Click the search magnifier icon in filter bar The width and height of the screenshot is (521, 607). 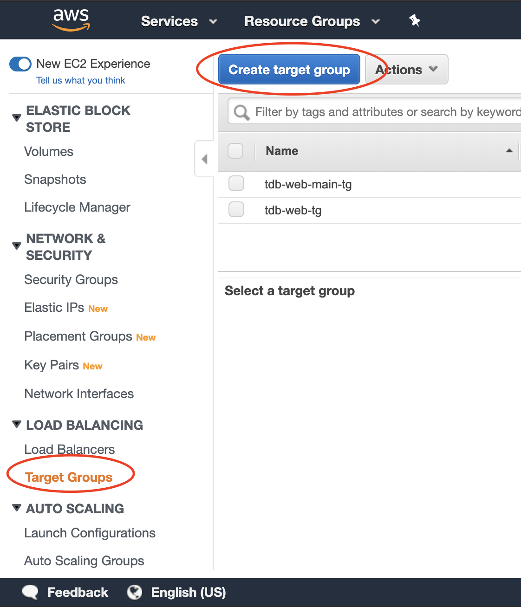(241, 112)
